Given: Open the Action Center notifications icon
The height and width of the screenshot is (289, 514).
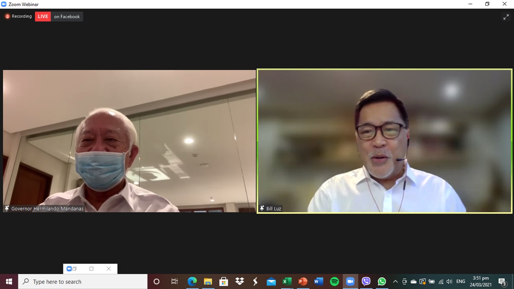Looking at the screenshot, I should (x=502, y=281).
